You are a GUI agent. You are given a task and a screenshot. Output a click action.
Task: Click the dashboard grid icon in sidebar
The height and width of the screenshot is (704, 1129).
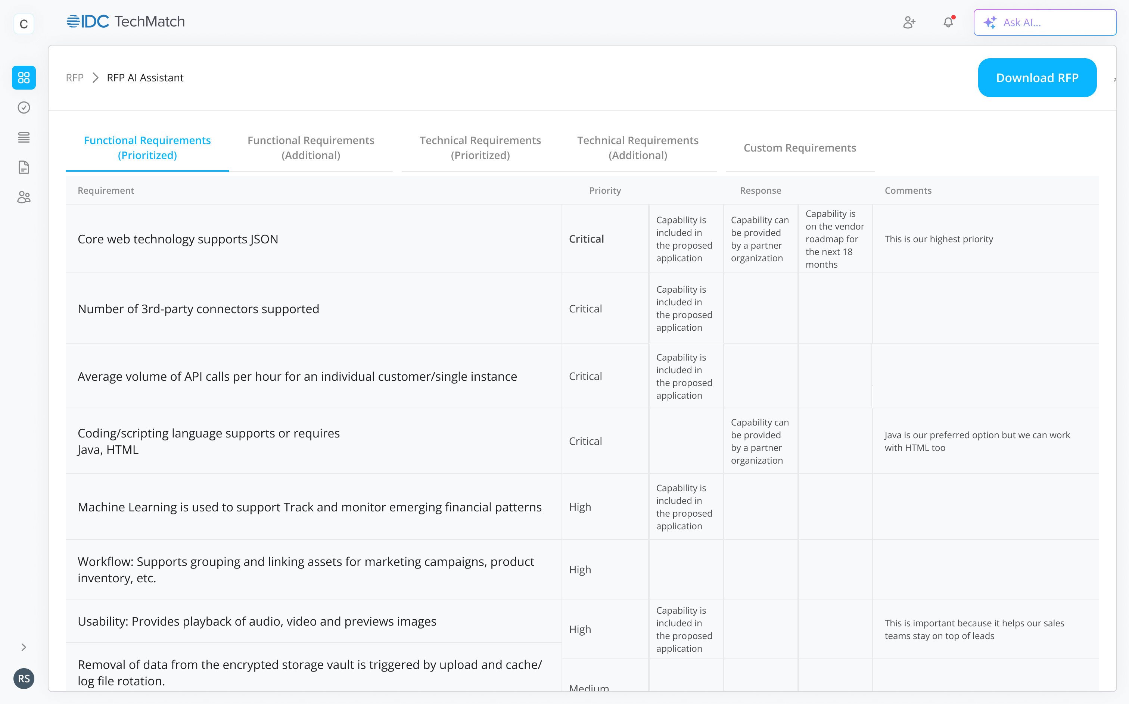[24, 77]
